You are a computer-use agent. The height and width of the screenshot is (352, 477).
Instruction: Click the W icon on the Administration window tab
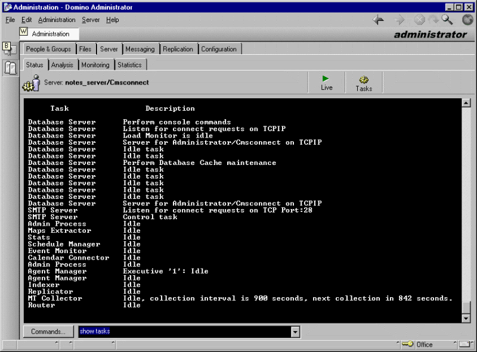click(23, 32)
